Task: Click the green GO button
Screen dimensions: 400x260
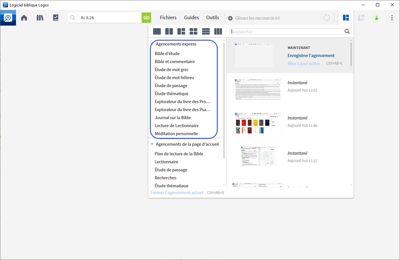Action: (x=146, y=18)
